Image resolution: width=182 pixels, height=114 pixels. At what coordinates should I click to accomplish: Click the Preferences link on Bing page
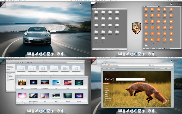click(169, 69)
